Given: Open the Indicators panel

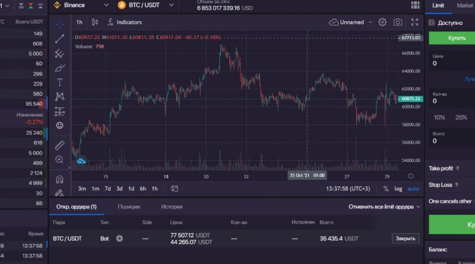Looking at the screenshot, I should click(x=124, y=22).
